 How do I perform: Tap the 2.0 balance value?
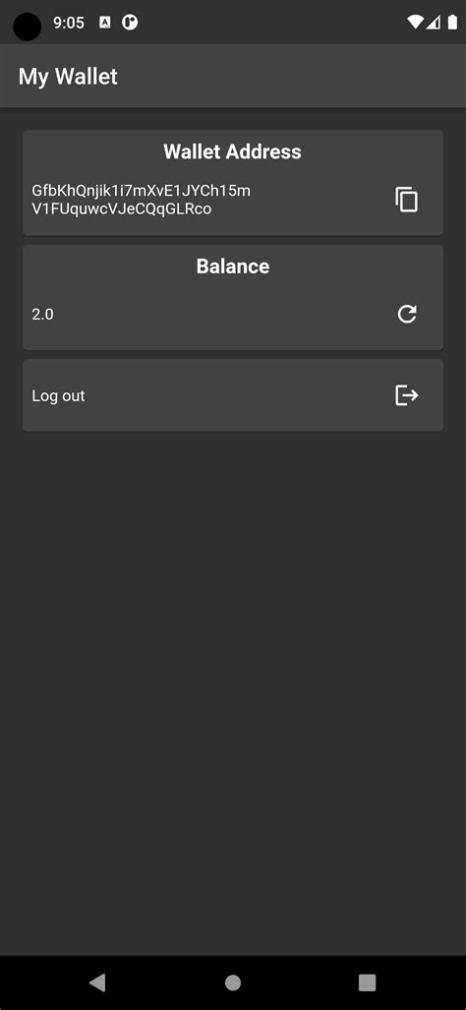42,315
